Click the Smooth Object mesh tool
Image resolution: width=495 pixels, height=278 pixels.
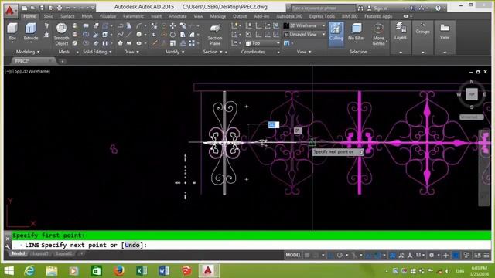tap(61, 34)
